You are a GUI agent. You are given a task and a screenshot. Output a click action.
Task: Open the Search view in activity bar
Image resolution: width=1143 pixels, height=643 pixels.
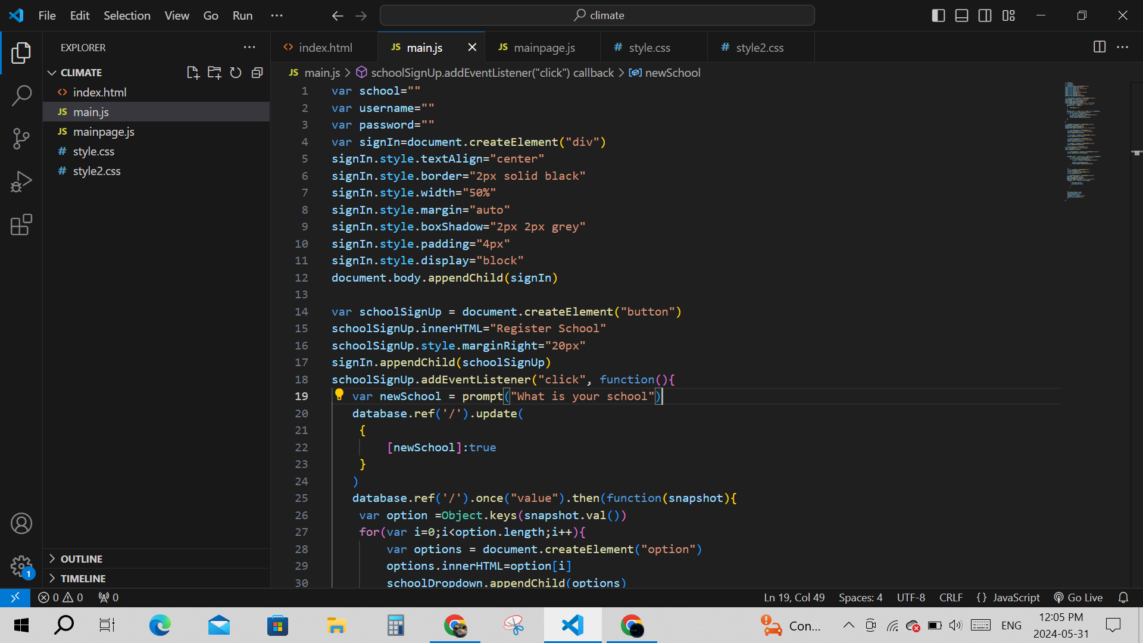[x=21, y=95]
